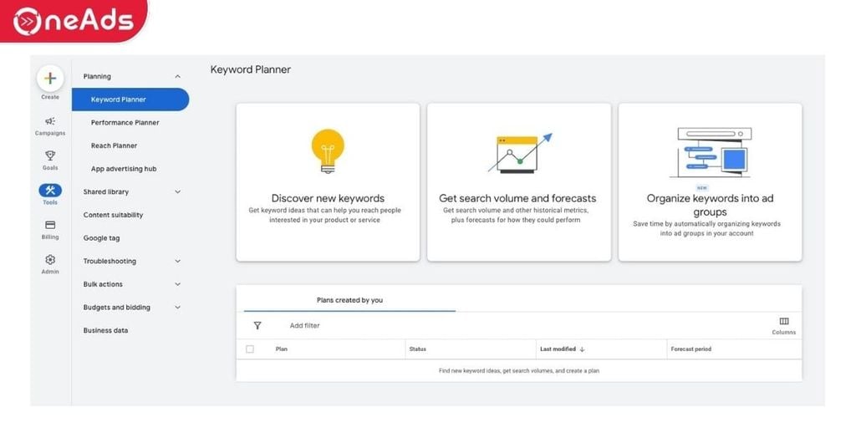
Task: Expand the Budgets and bidding section
Action: pos(131,308)
